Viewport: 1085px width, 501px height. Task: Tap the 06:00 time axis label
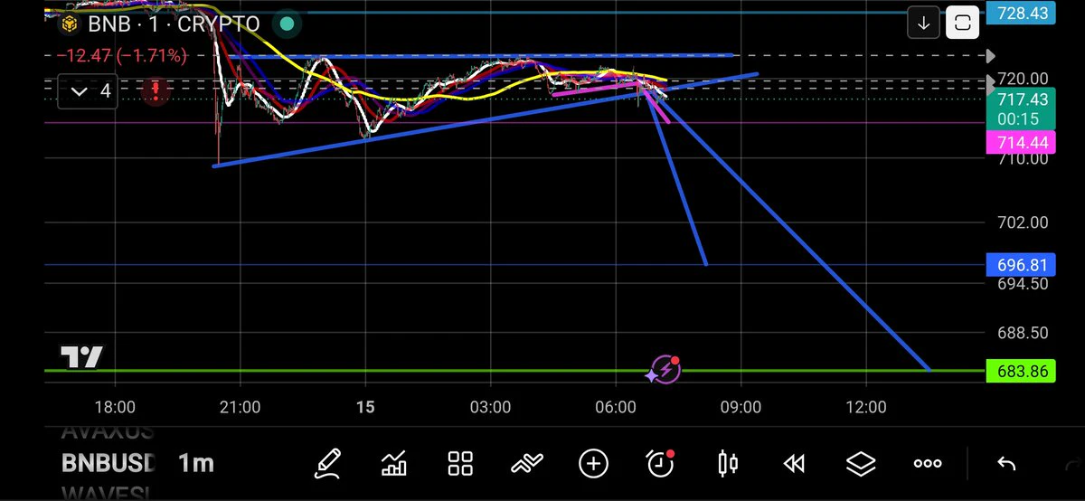616,408
